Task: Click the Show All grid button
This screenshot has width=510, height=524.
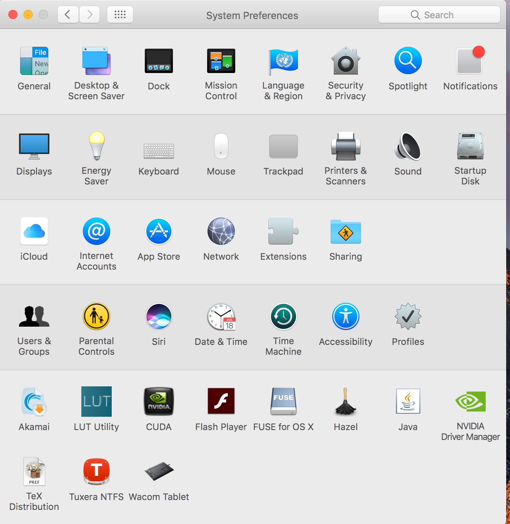Action: tap(120, 15)
